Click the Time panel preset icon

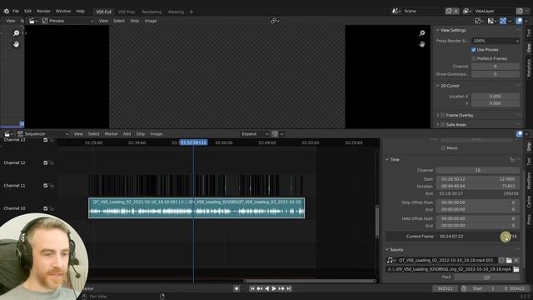[x=512, y=159]
